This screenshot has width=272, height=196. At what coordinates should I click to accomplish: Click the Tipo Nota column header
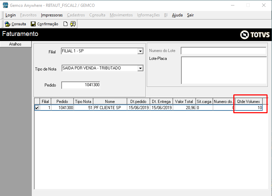[x=83, y=102]
